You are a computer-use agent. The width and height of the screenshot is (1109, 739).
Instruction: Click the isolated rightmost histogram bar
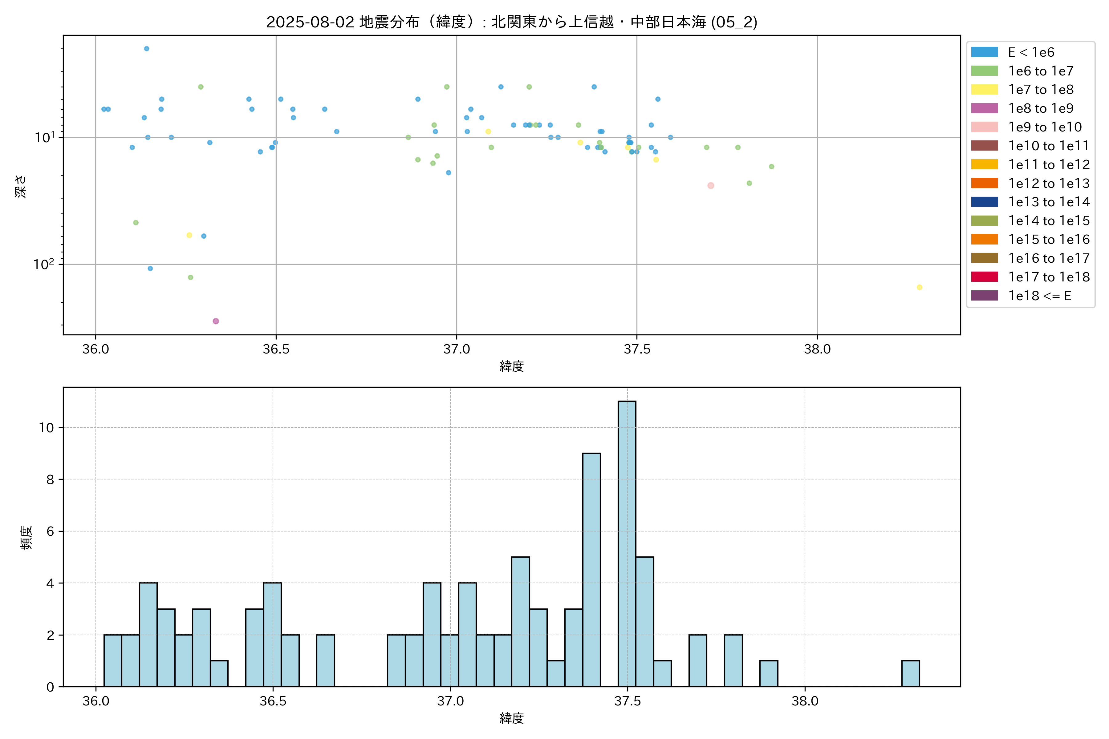(x=910, y=673)
